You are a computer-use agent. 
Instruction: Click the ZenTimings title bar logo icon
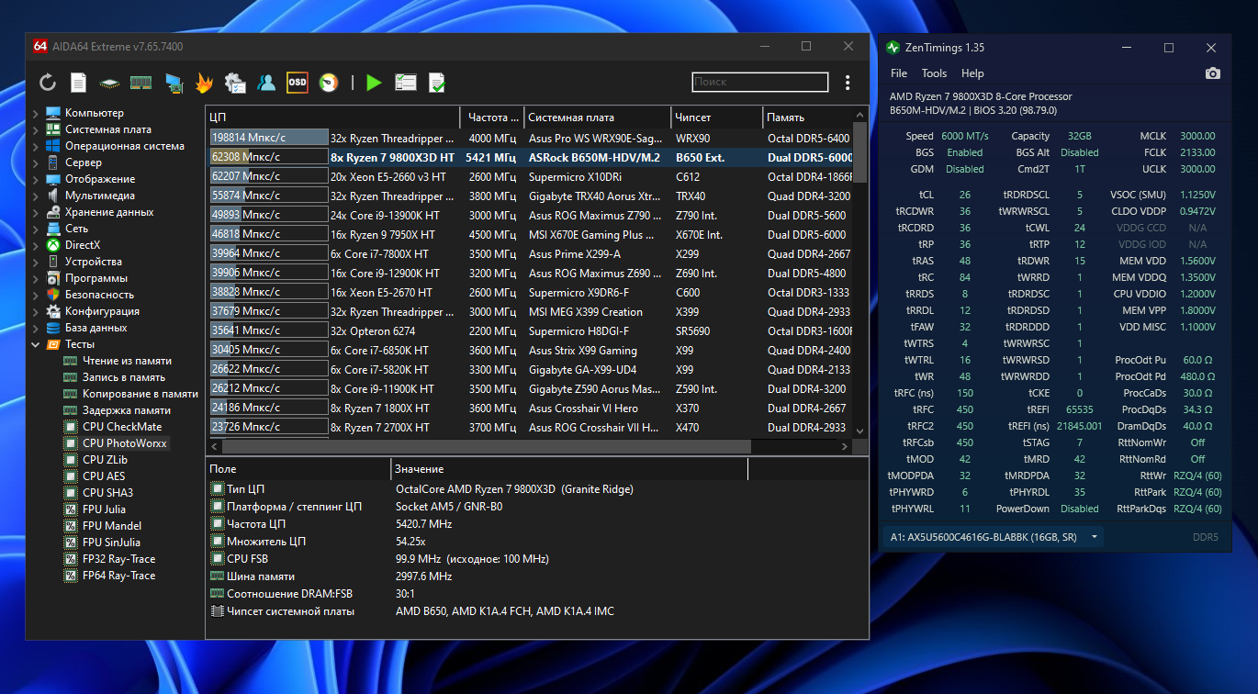click(893, 47)
